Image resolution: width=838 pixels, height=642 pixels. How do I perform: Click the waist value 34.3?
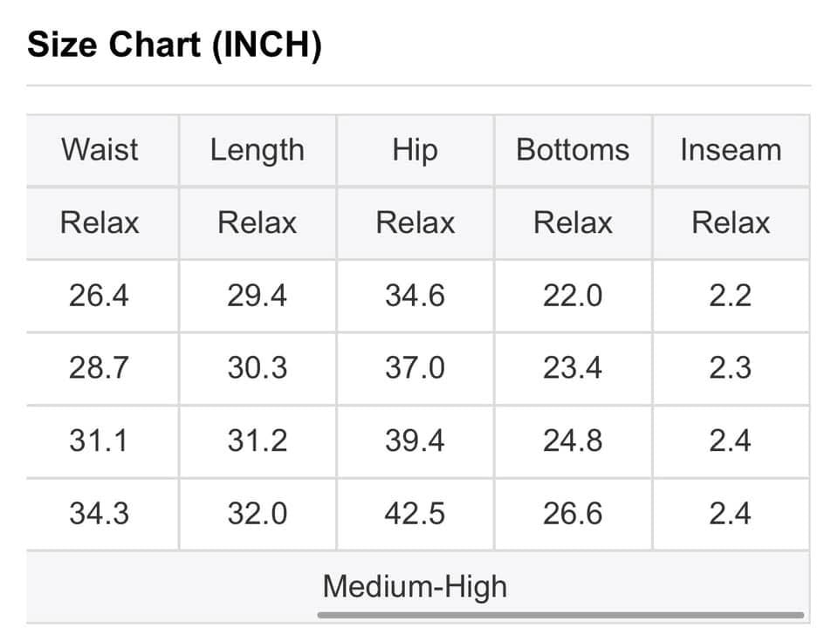pyautogui.click(x=99, y=513)
